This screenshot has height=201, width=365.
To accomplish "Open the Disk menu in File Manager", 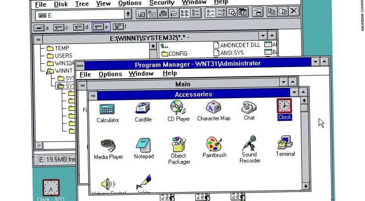I will pos(61,4).
